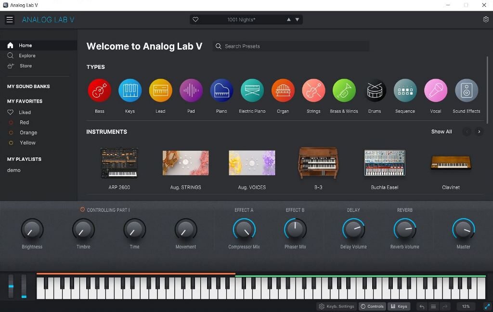This screenshot has height=312, width=493.
Task: Open the Orange favorites list
Action: (23, 132)
